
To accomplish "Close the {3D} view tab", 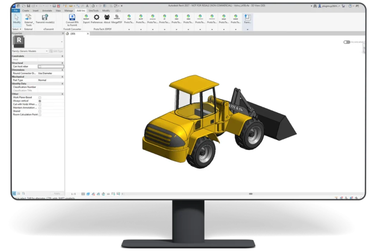I will pos(88,33).
